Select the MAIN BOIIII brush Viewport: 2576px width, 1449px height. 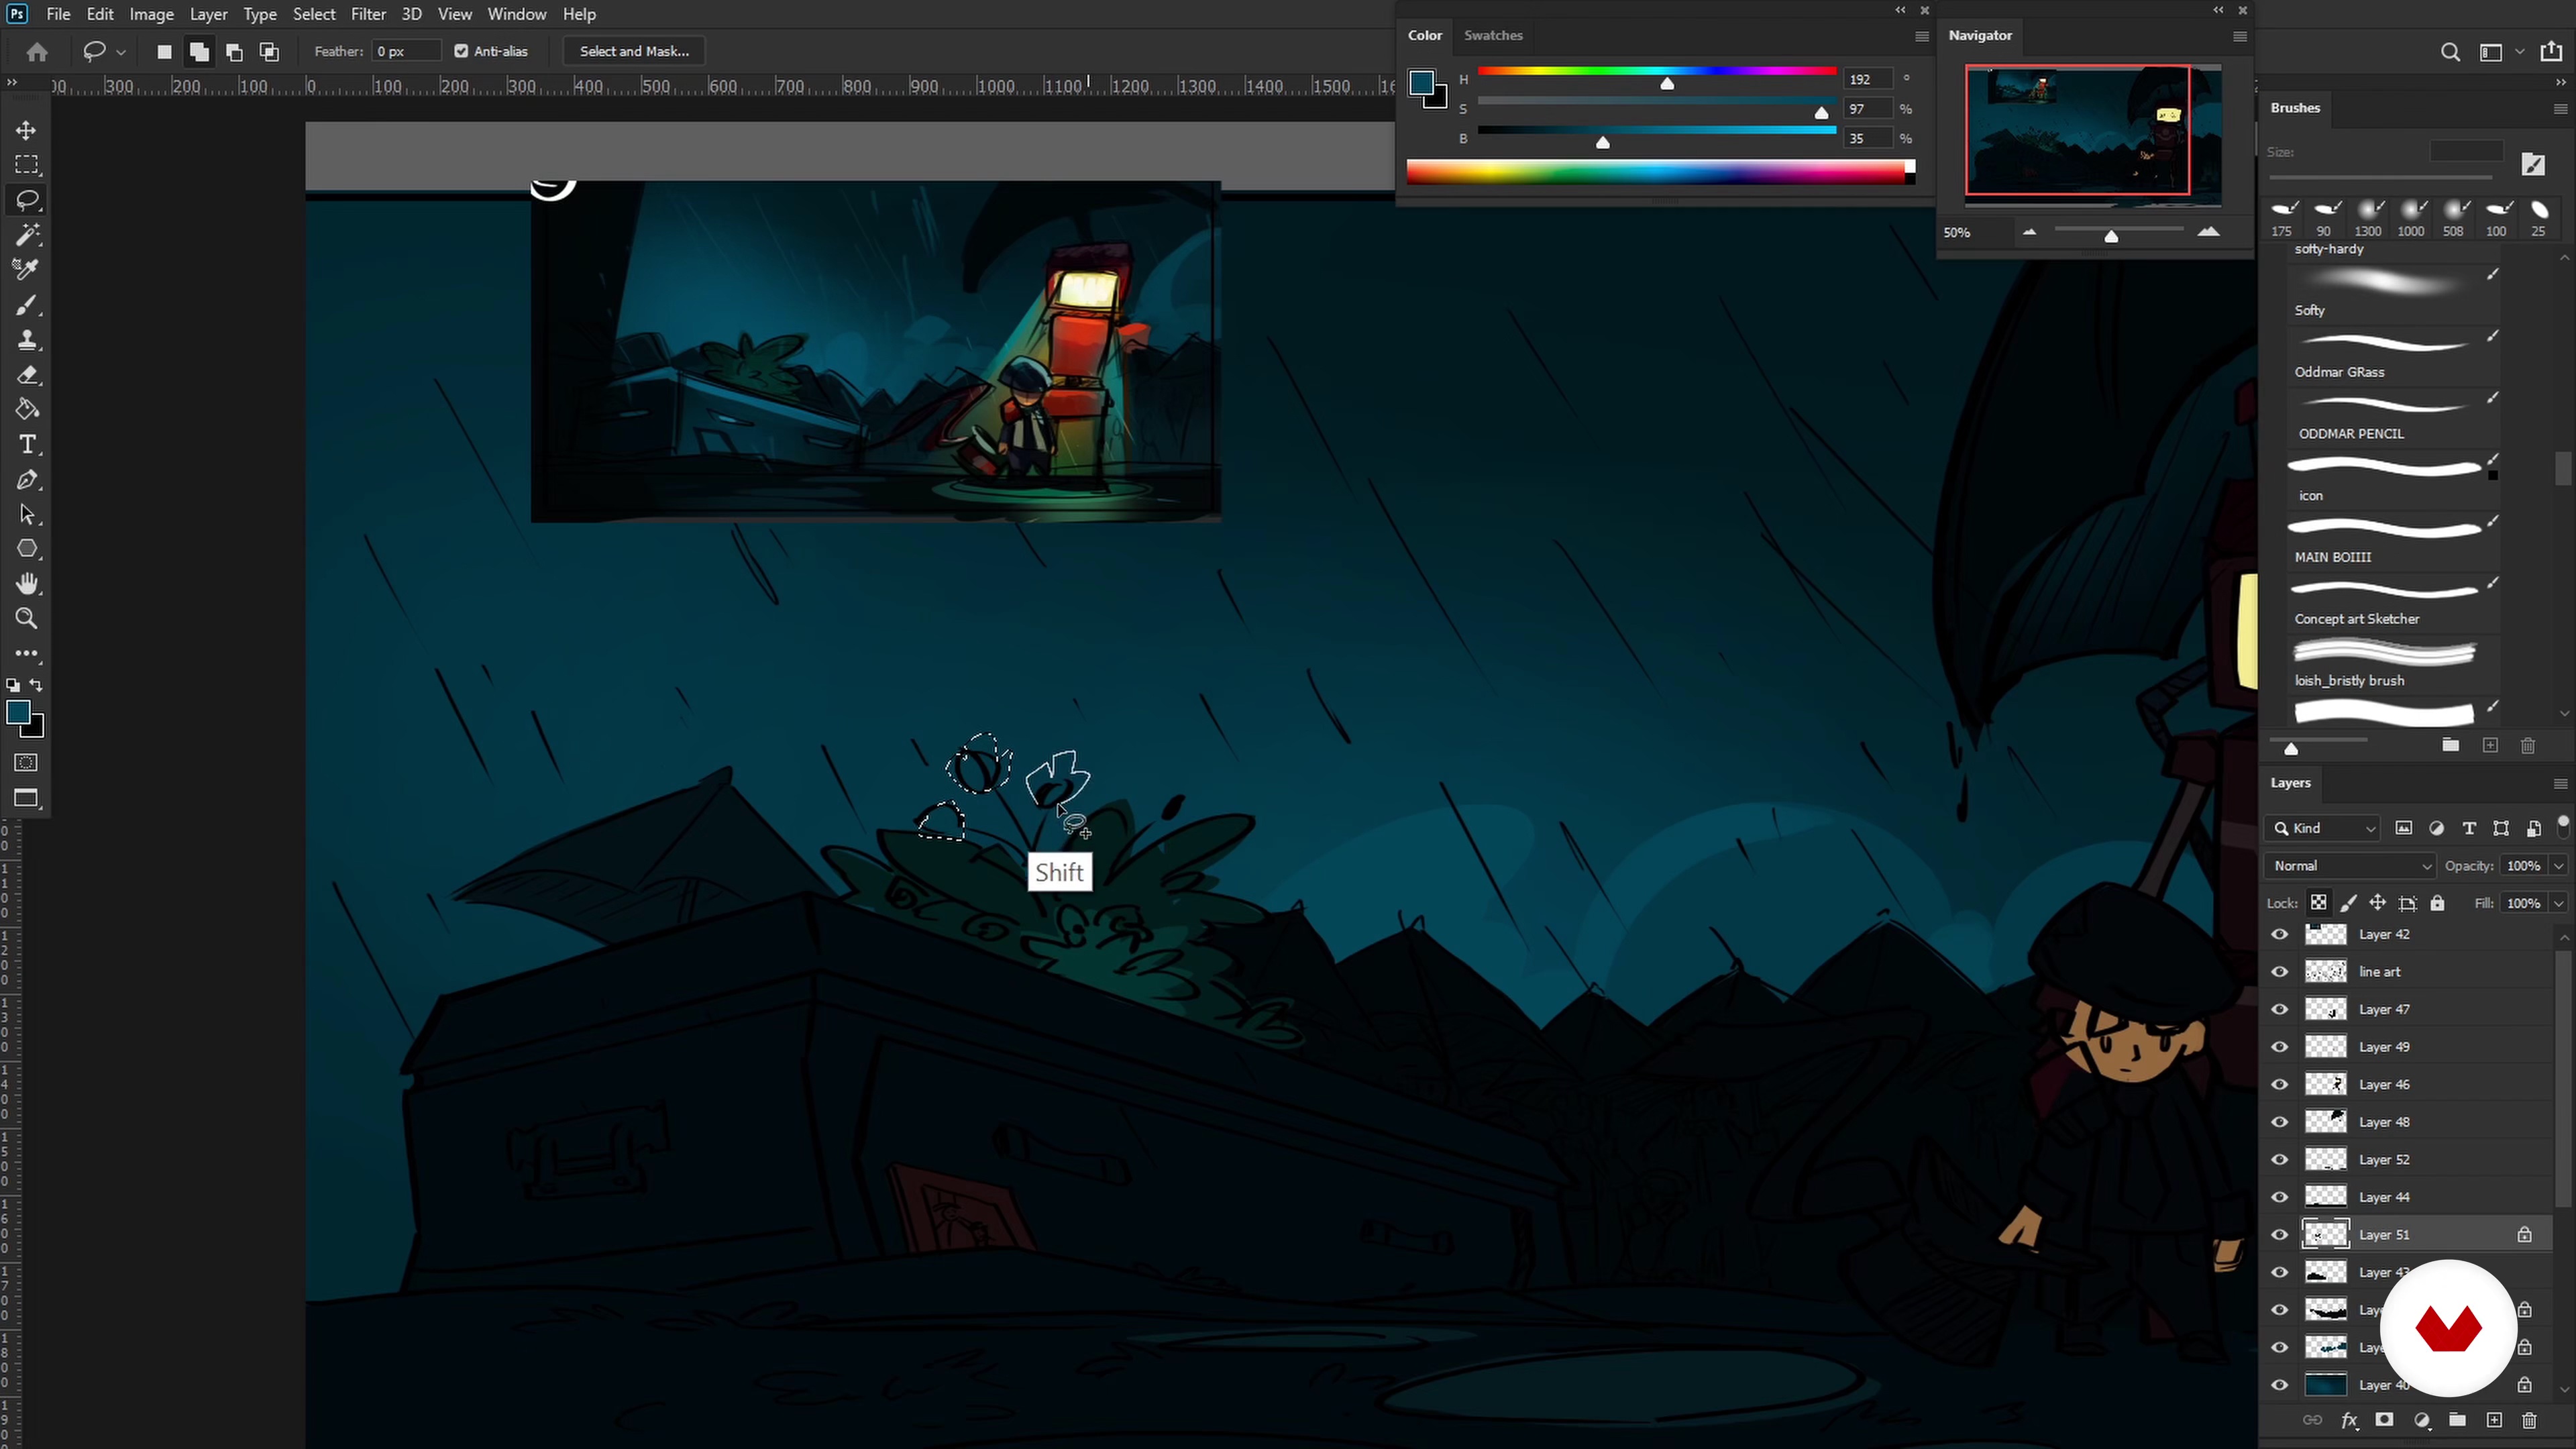pos(2394,542)
